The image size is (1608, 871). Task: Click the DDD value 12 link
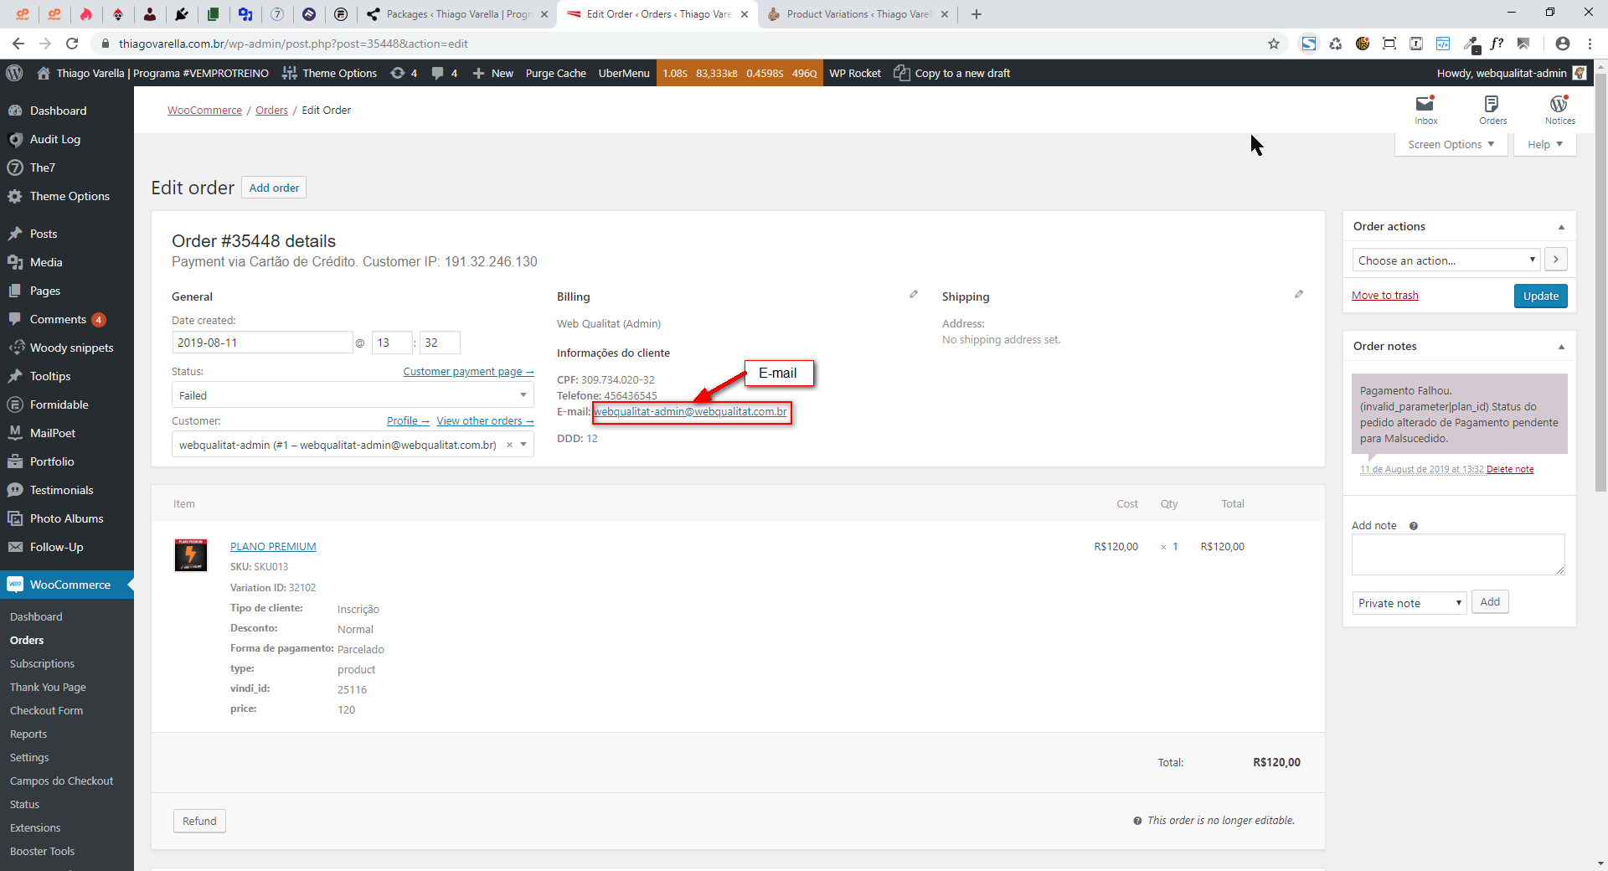pyautogui.click(x=592, y=438)
